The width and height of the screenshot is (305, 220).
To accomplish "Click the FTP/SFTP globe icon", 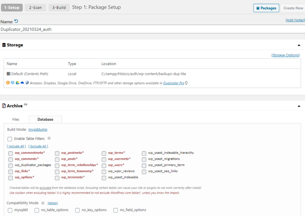I will coord(27,83).
